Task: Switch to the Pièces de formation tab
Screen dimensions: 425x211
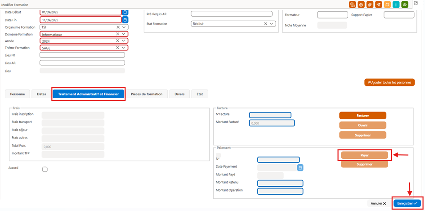Action: click(147, 94)
